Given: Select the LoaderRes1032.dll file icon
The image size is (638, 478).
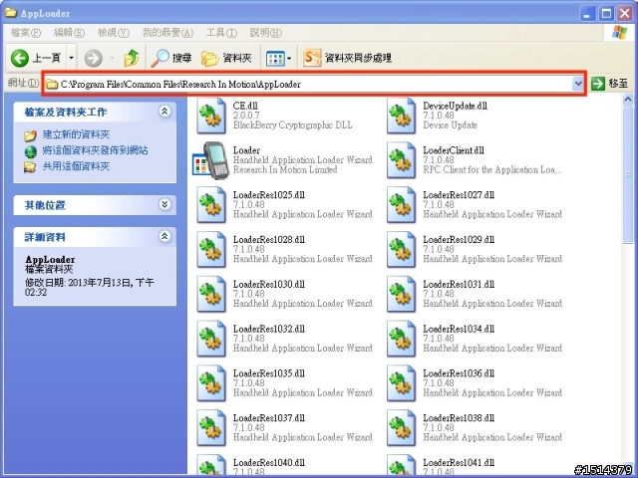Looking at the screenshot, I should [x=211, y=339].
